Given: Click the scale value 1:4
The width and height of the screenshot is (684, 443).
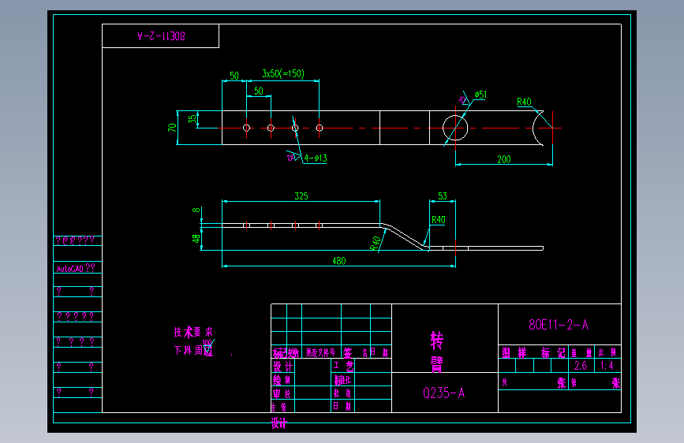Looking at the screenshot, I should click(607, 366).
